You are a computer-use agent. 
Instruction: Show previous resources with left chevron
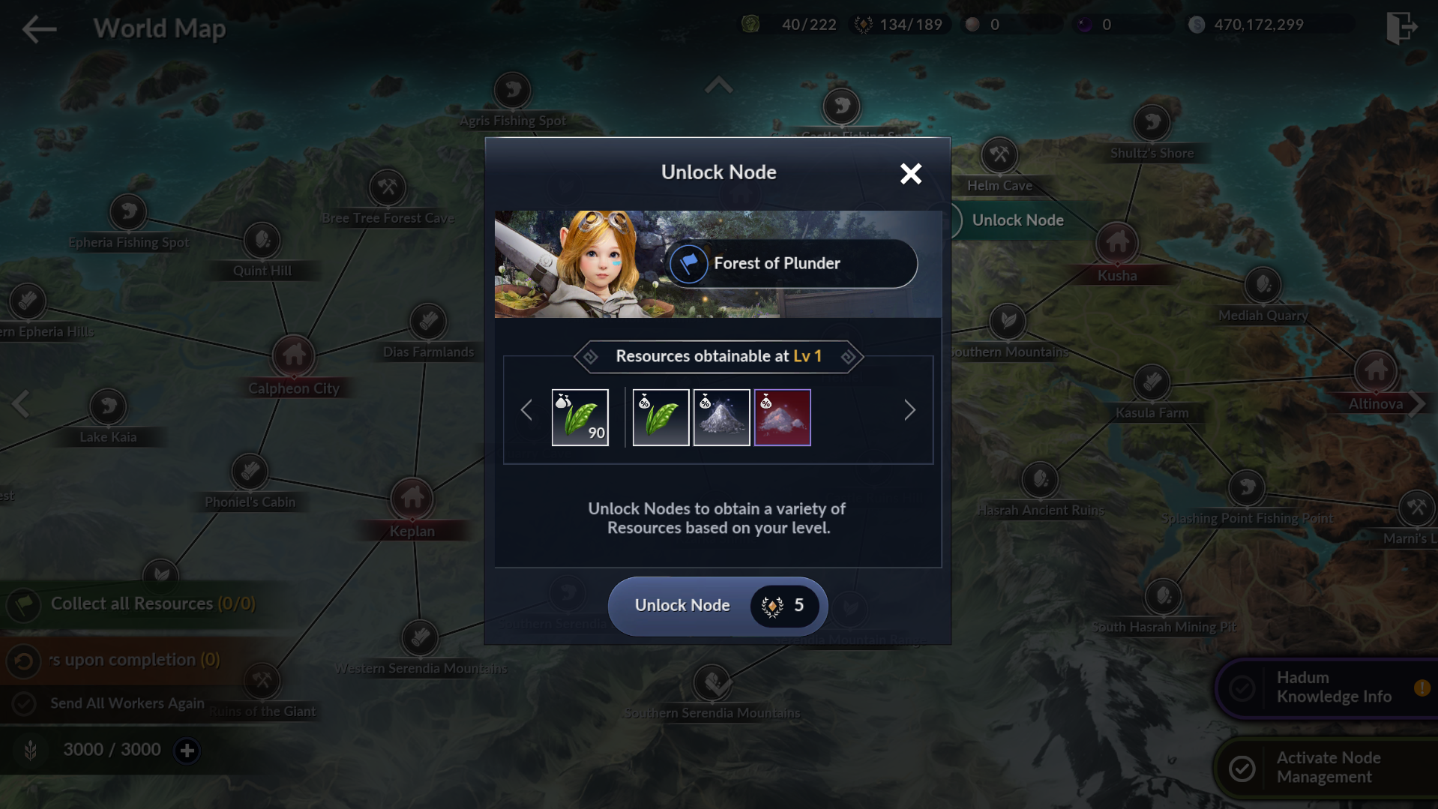(526, 410)
